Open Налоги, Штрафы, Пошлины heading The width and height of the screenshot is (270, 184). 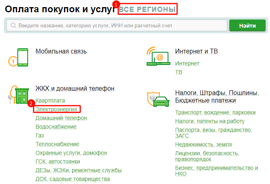217,97
